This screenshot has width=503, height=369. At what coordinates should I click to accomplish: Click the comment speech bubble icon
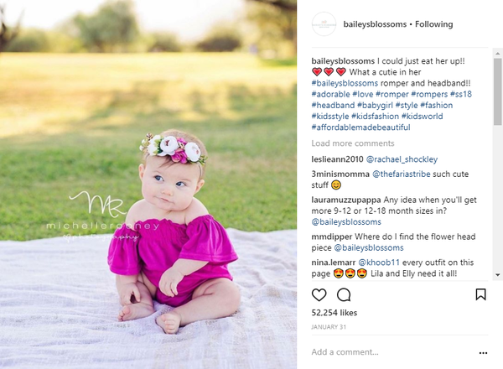tap(344, 295)
